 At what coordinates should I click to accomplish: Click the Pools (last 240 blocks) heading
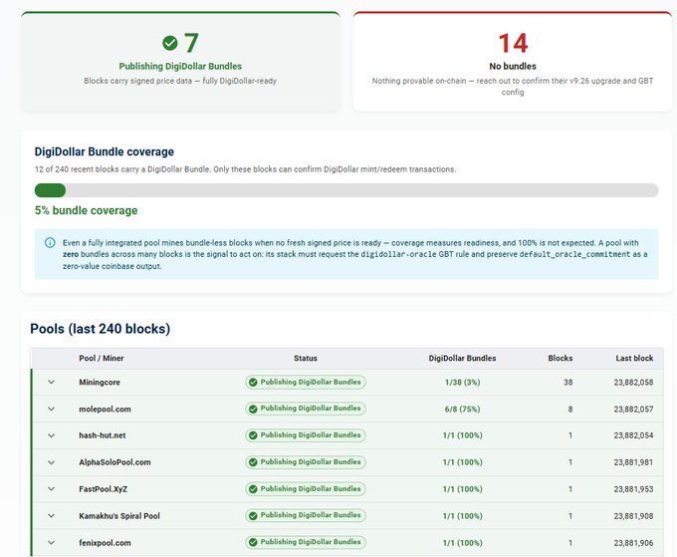(x=101, y=329)
